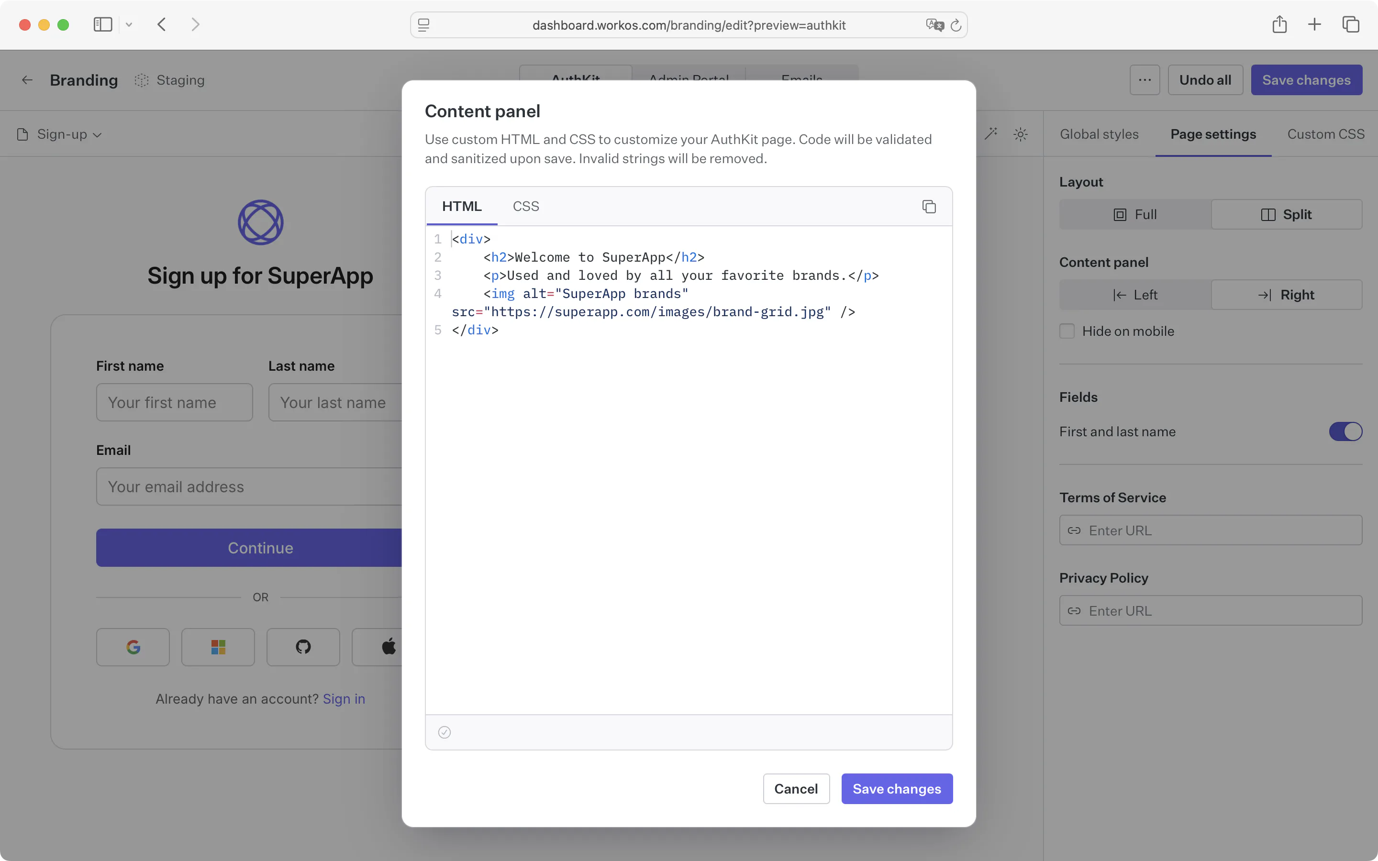This screenshot has height=861, width=1378.
Task: Click the magic wand icon
Action: [x=990, y=134]
